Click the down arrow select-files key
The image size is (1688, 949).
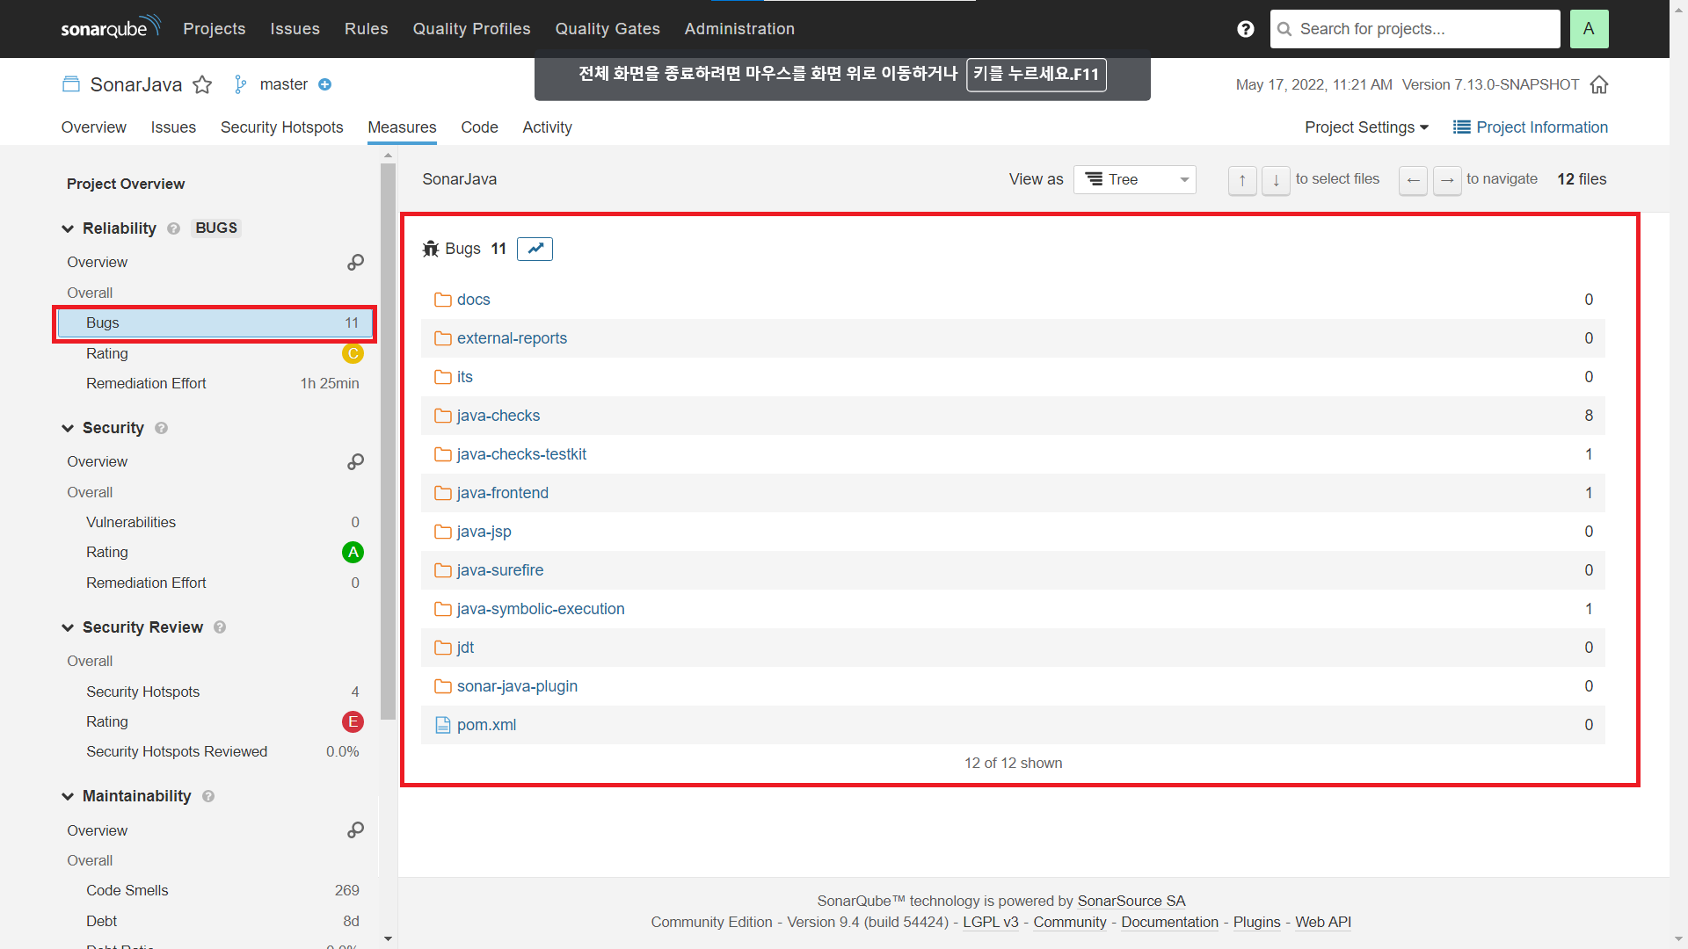(1276, 180)
